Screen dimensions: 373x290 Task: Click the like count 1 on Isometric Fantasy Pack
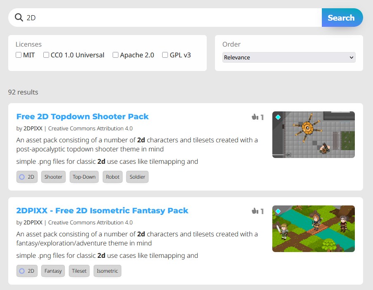click(262, 211)
